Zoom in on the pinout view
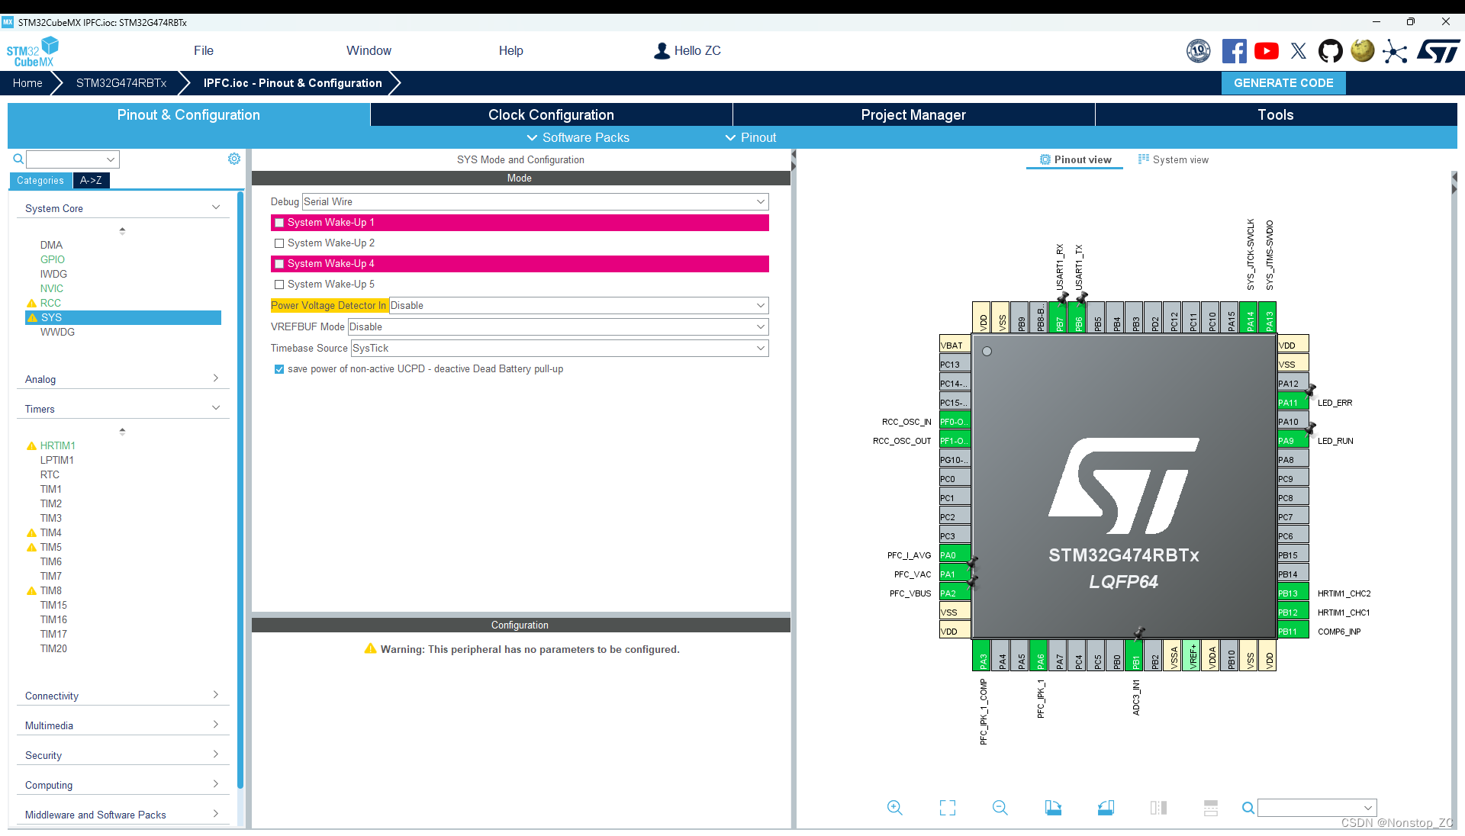 coord(894,808)
